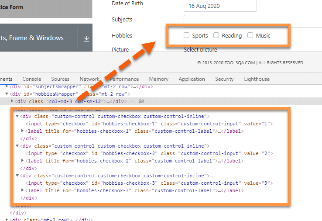This screenshot has width=322, height=221.
Task: Tick the Reading hobby checkbox
Action: (x=216, y=36)
